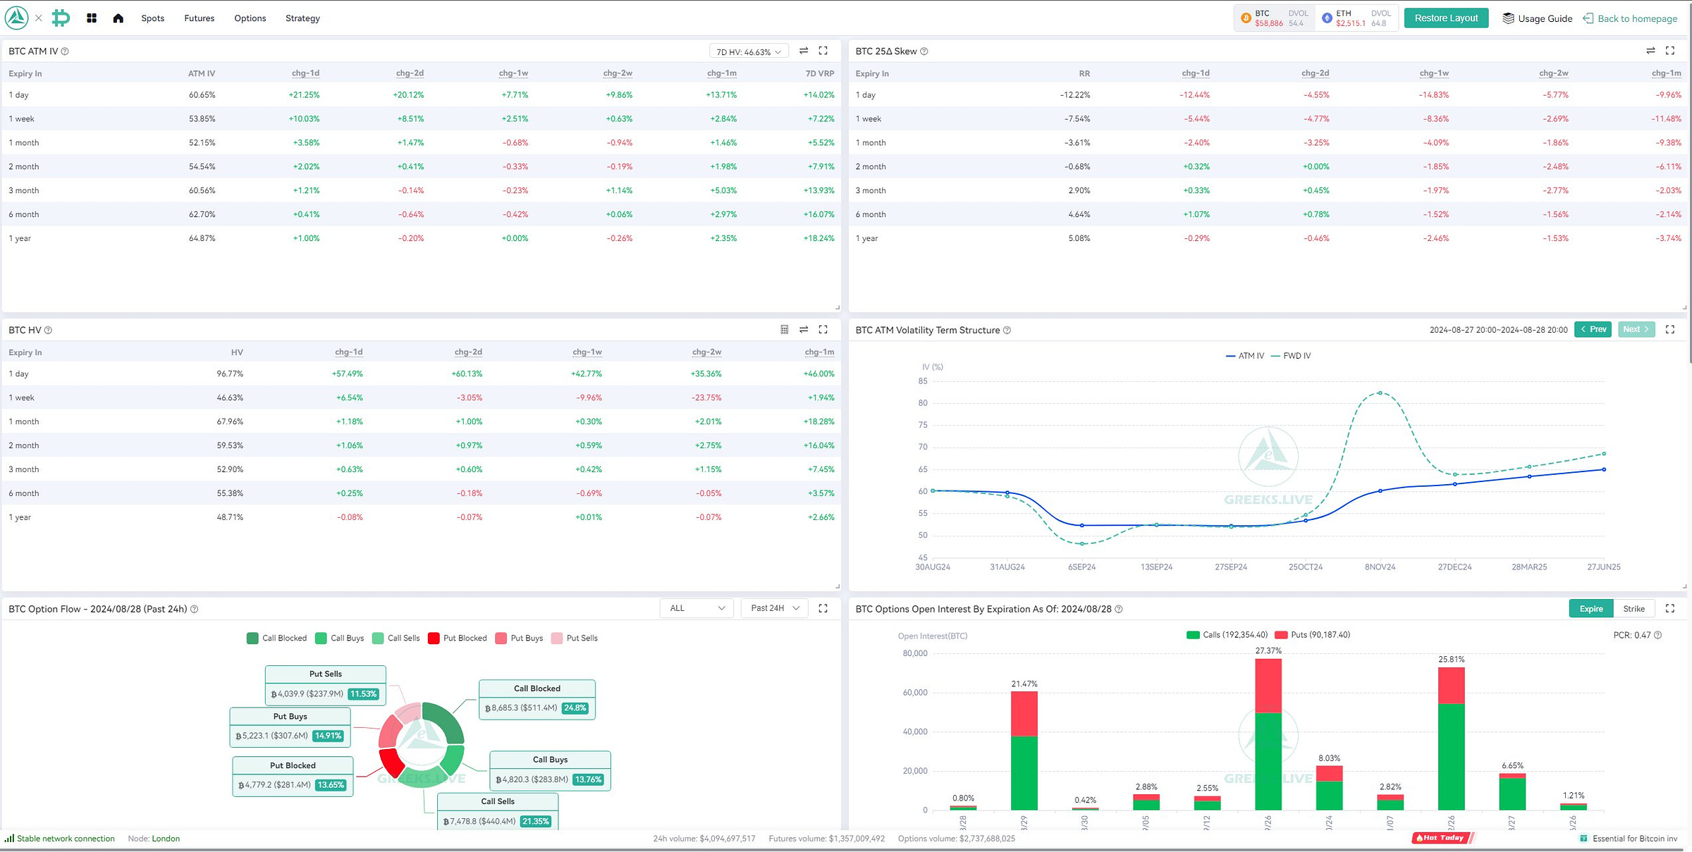Switch to the Strike tab

coord(1634,609)
